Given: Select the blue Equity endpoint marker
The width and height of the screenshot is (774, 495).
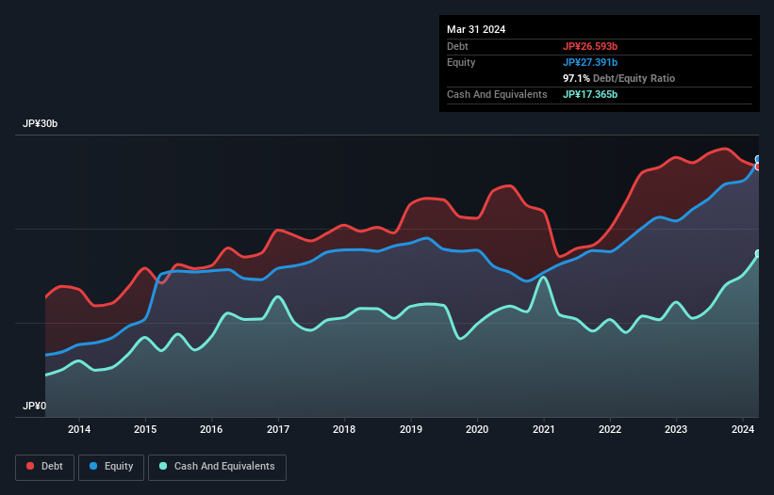Looking at the screenshot, I should (758, 159).
